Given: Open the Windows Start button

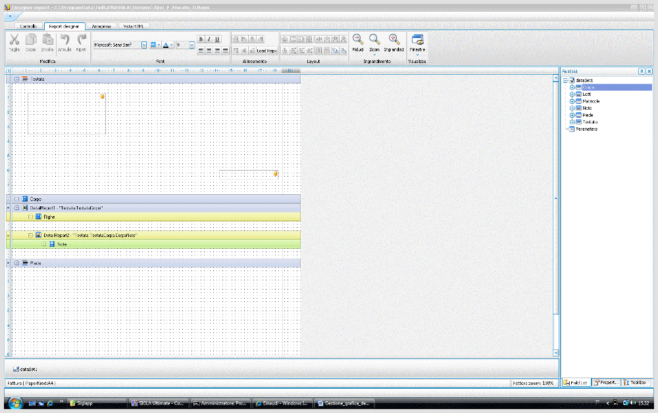Looking at the screenshot, I should (15, 403).
